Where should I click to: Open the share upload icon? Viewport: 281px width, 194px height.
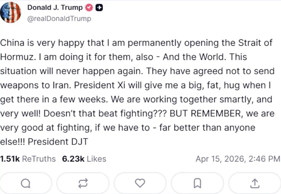(255, 183)
